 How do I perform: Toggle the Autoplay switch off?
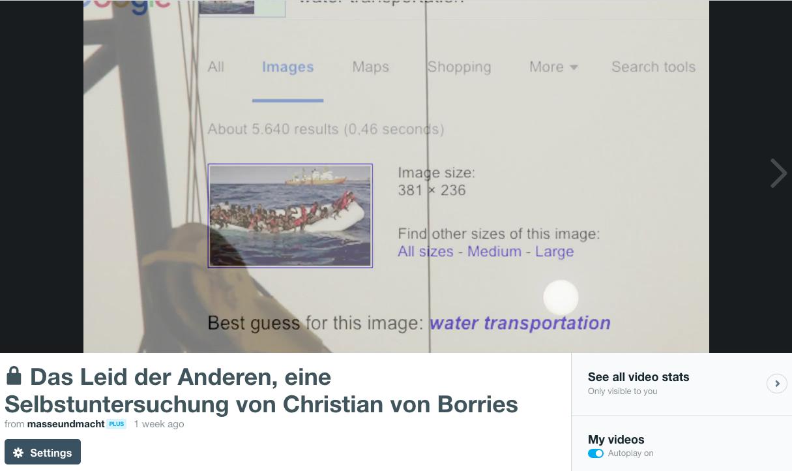596,453
